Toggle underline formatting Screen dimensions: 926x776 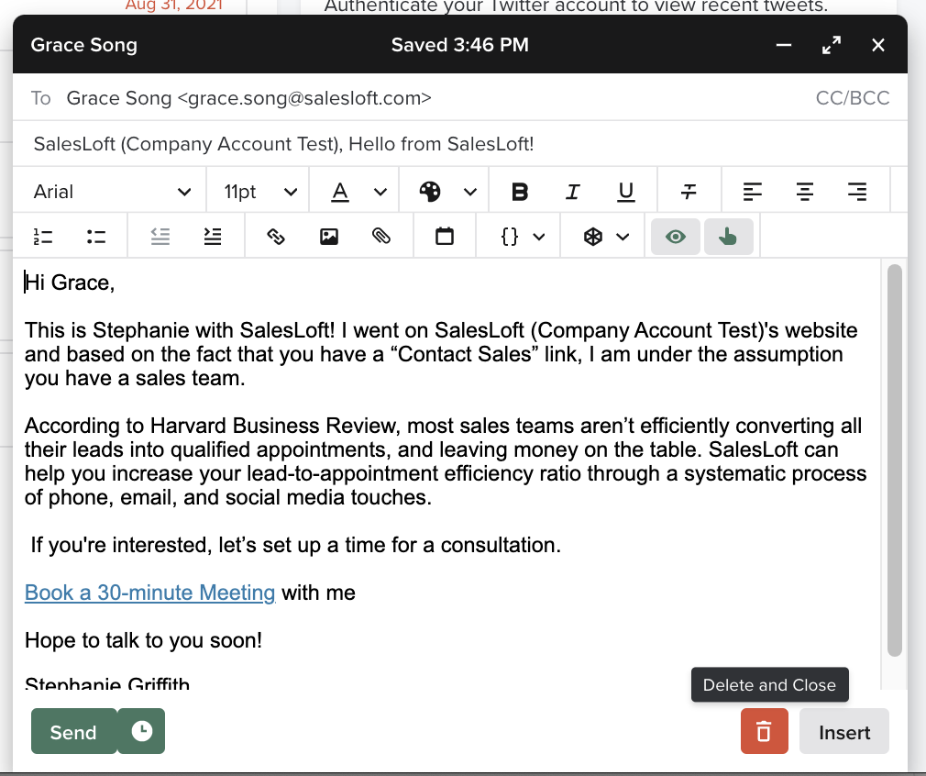click(x=625, y=191)
